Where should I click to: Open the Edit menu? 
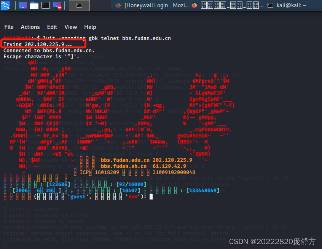pyautogui.click(x=52, y=27)
